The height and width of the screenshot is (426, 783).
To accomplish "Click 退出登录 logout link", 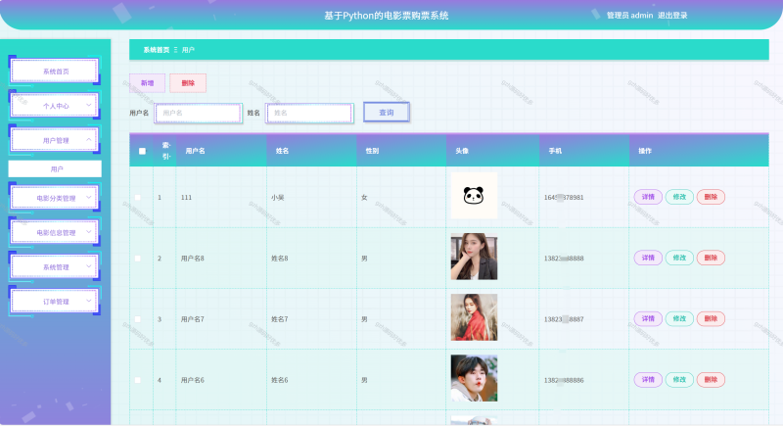I will (x=672, y=16).
